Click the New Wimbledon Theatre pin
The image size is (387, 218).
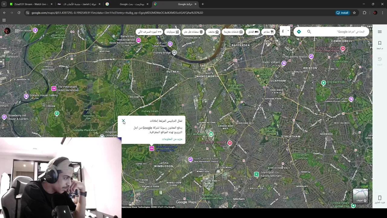point(190,159)
